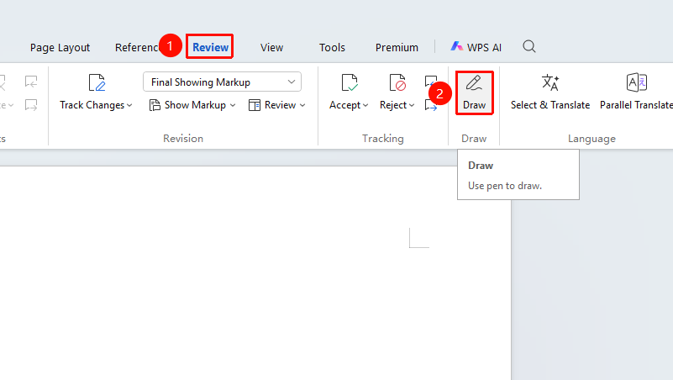
Task: Open the WPS AI assistant
Action: pos(476,47)
